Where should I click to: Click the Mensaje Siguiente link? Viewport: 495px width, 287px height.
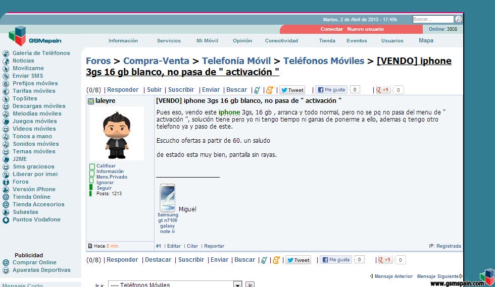437,276
